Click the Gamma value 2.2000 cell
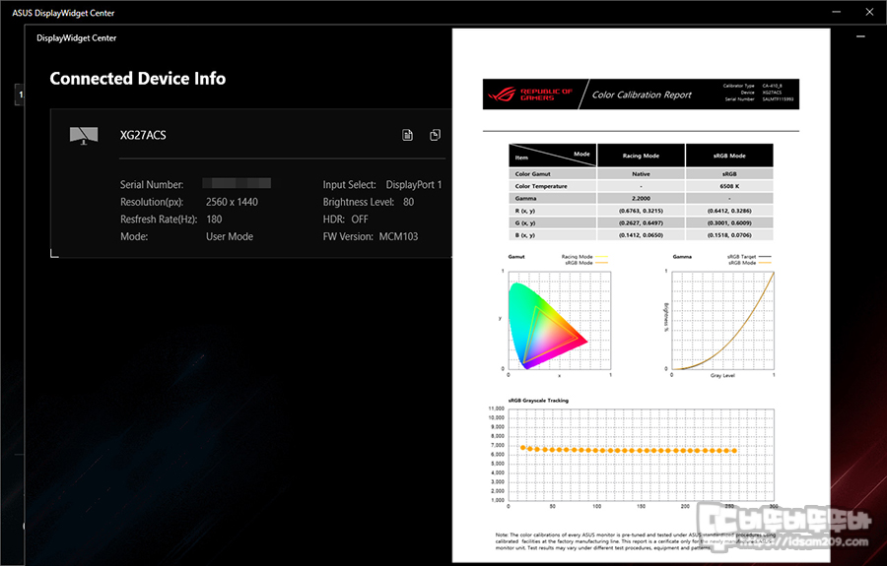The image size is (887, 566). click(641, 198)
